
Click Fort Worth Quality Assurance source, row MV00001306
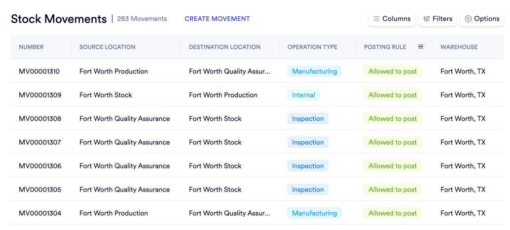[x=125, y=166]
